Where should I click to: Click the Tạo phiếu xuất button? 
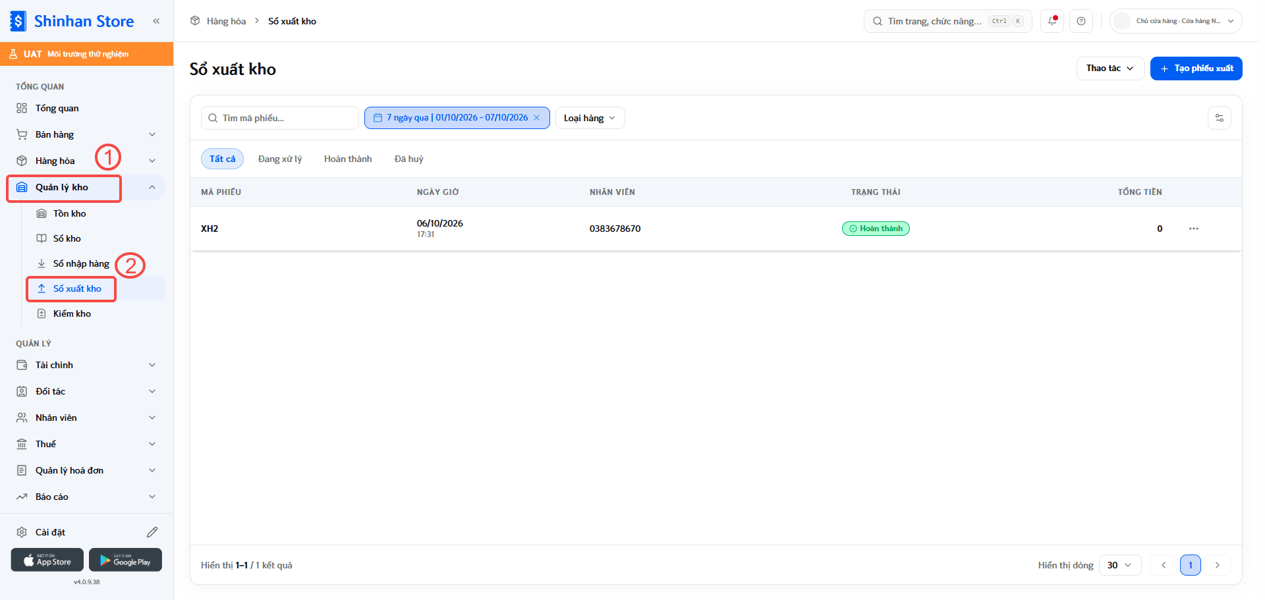(1196, 68)
